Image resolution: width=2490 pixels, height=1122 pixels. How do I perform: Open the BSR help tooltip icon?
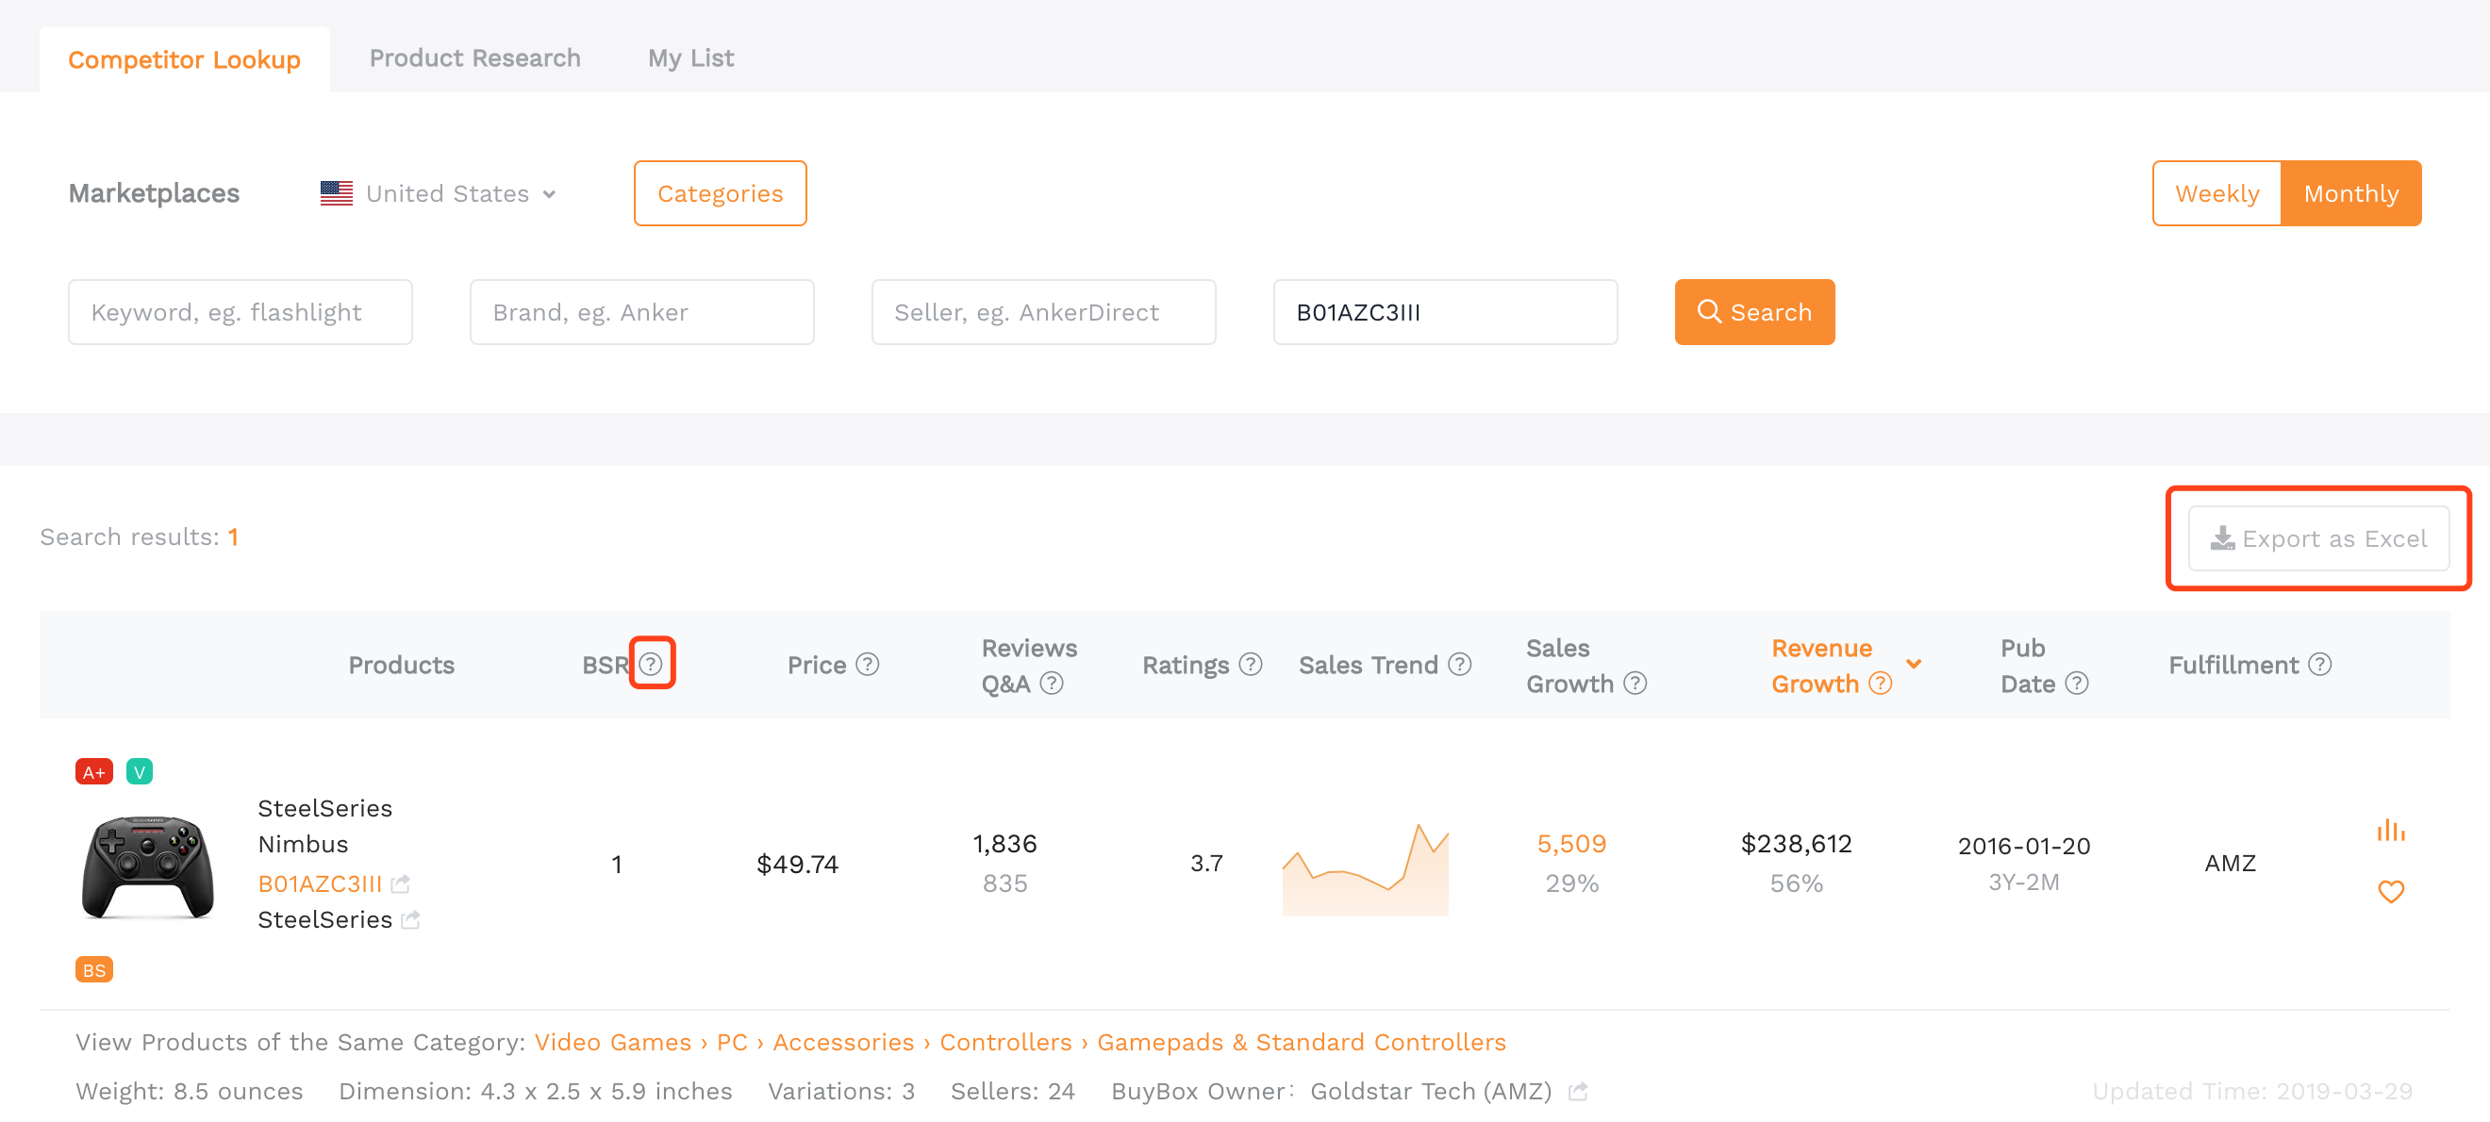[651, 664]
